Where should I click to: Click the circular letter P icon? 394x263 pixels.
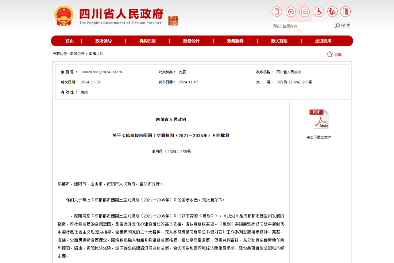tap(291, 12)
